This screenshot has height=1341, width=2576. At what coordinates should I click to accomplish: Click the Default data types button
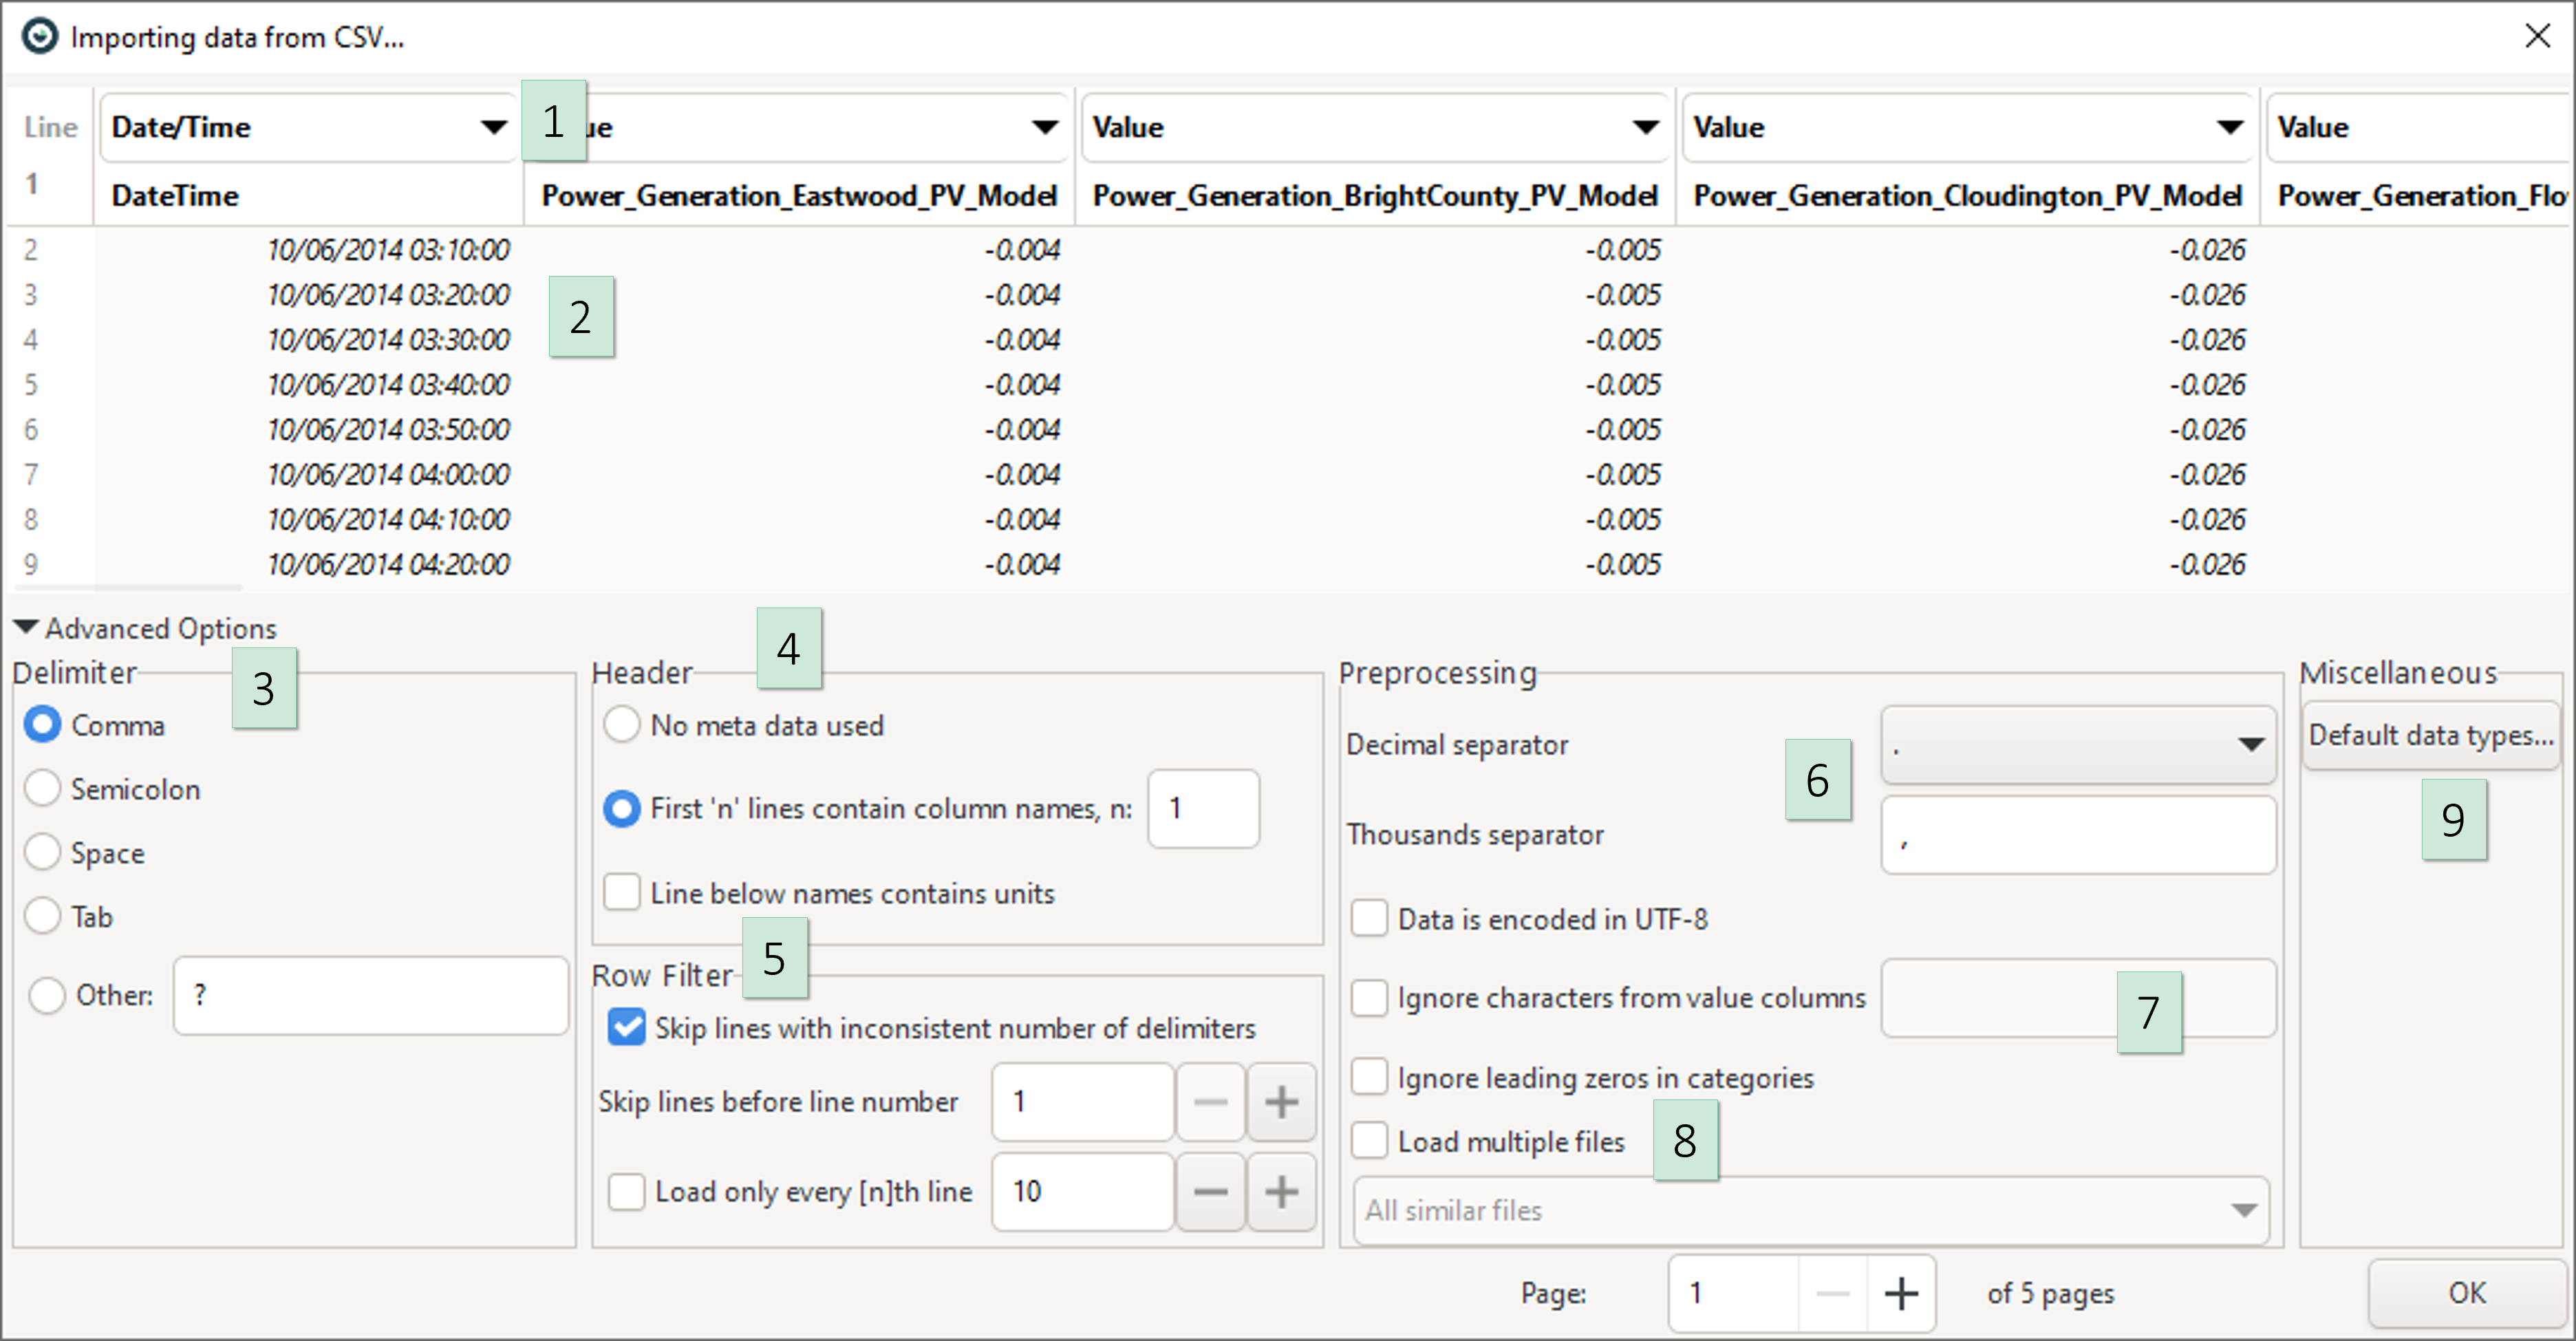pyautogui.click(x=2430, y=735)
